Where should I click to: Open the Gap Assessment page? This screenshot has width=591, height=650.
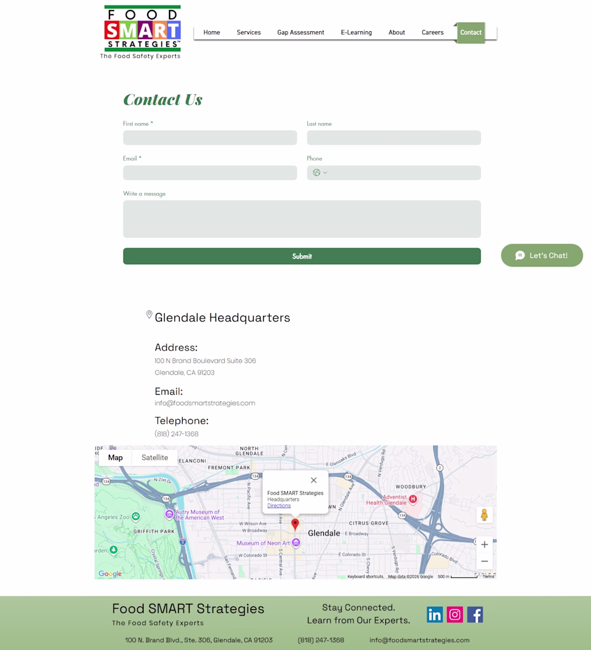click(x=301, y=32)
